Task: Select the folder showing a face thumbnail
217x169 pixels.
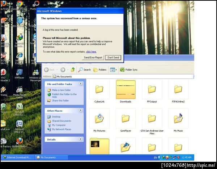Action: click(99, 146)
